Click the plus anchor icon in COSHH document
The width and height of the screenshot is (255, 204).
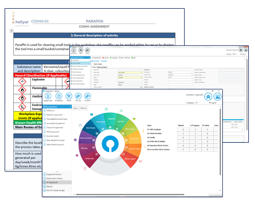11,31
